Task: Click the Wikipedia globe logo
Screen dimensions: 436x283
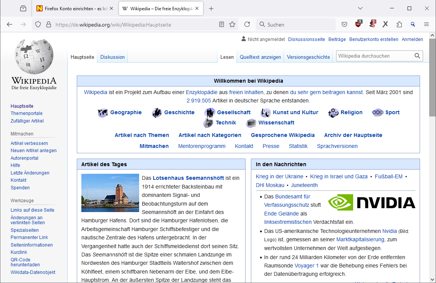Action: pyautogui.click(x=34, y=56)
